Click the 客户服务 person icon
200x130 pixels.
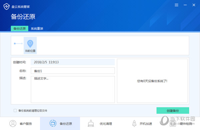[13, 123]
